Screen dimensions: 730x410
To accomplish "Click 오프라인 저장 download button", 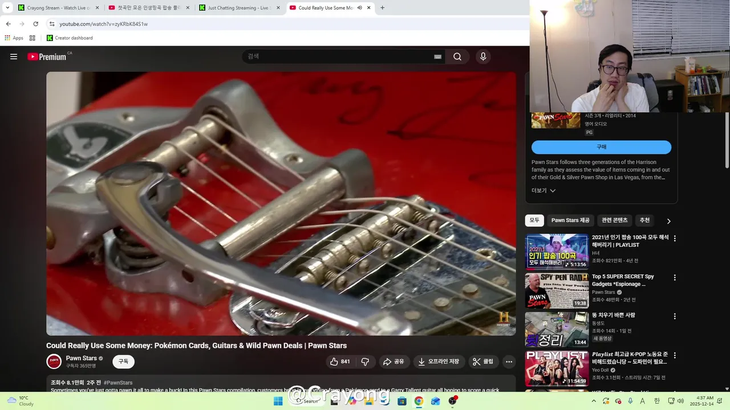I will (439, 362).
